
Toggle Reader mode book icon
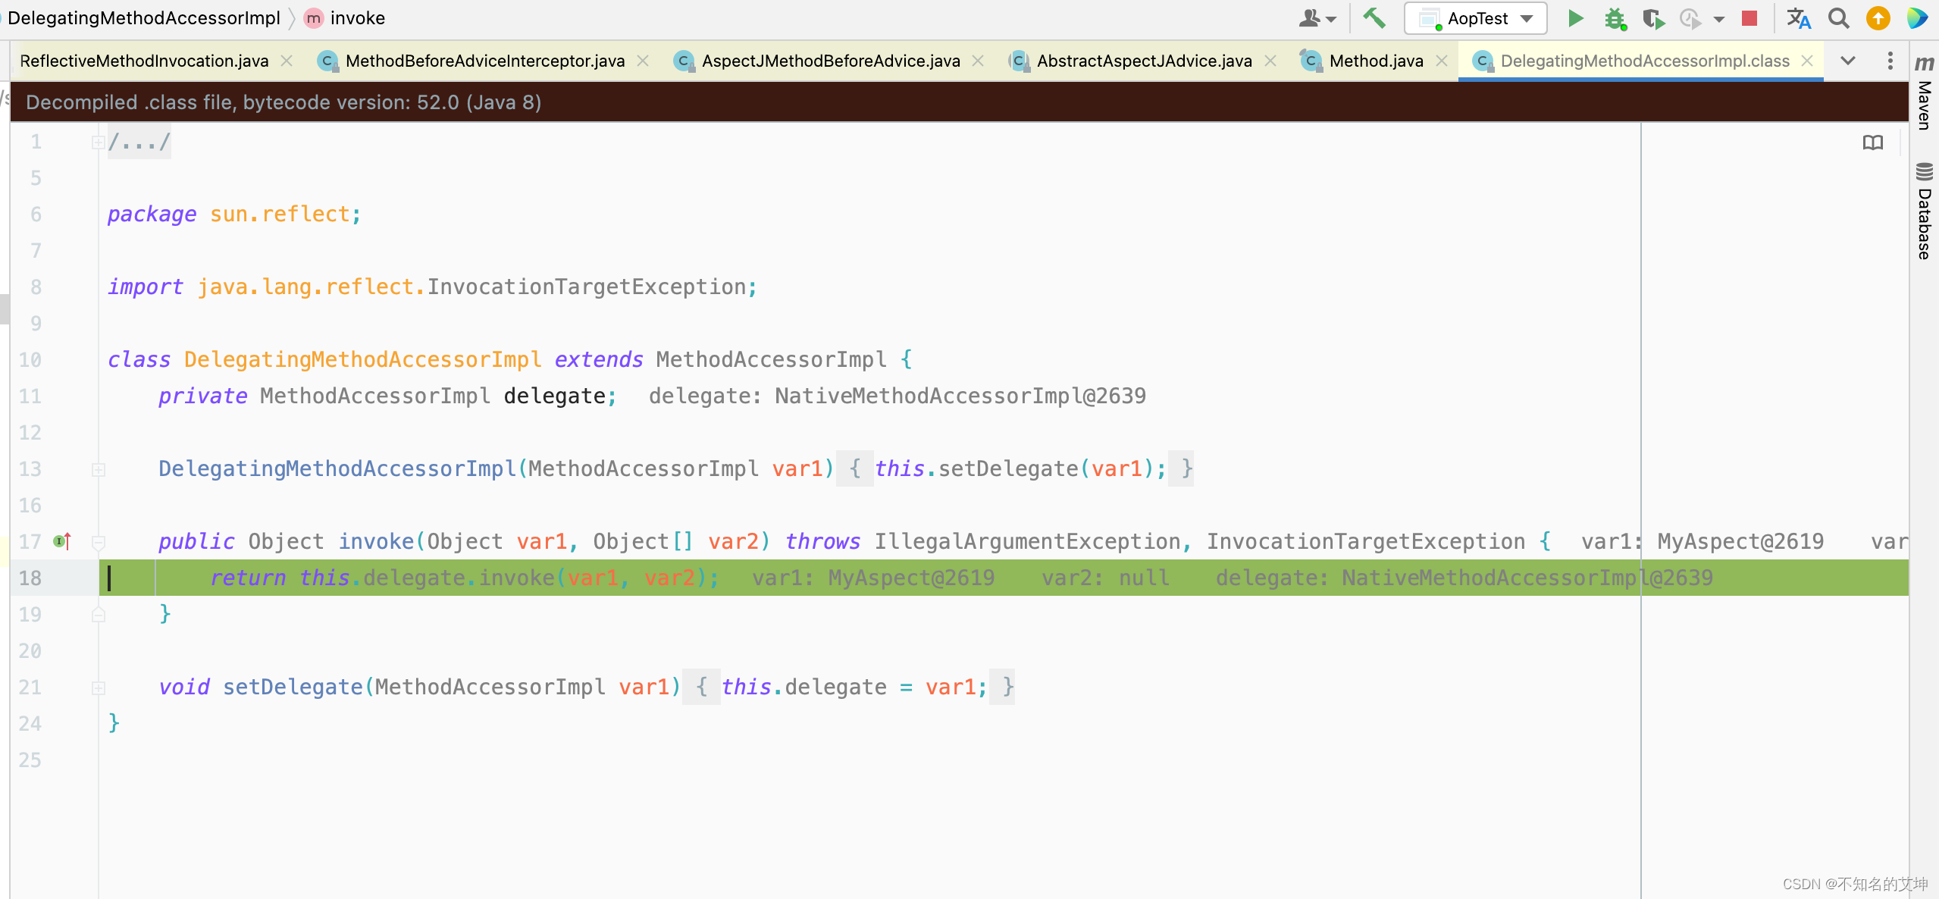click(1872, 143)
